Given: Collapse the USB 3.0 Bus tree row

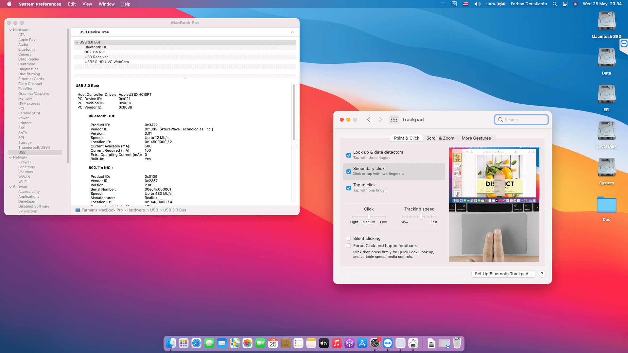Looking at the screenshot, I should (77, 42).
